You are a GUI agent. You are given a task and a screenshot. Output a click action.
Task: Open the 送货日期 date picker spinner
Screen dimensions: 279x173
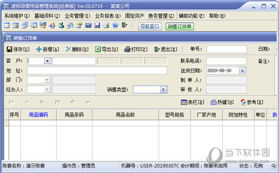pos(242,71)
